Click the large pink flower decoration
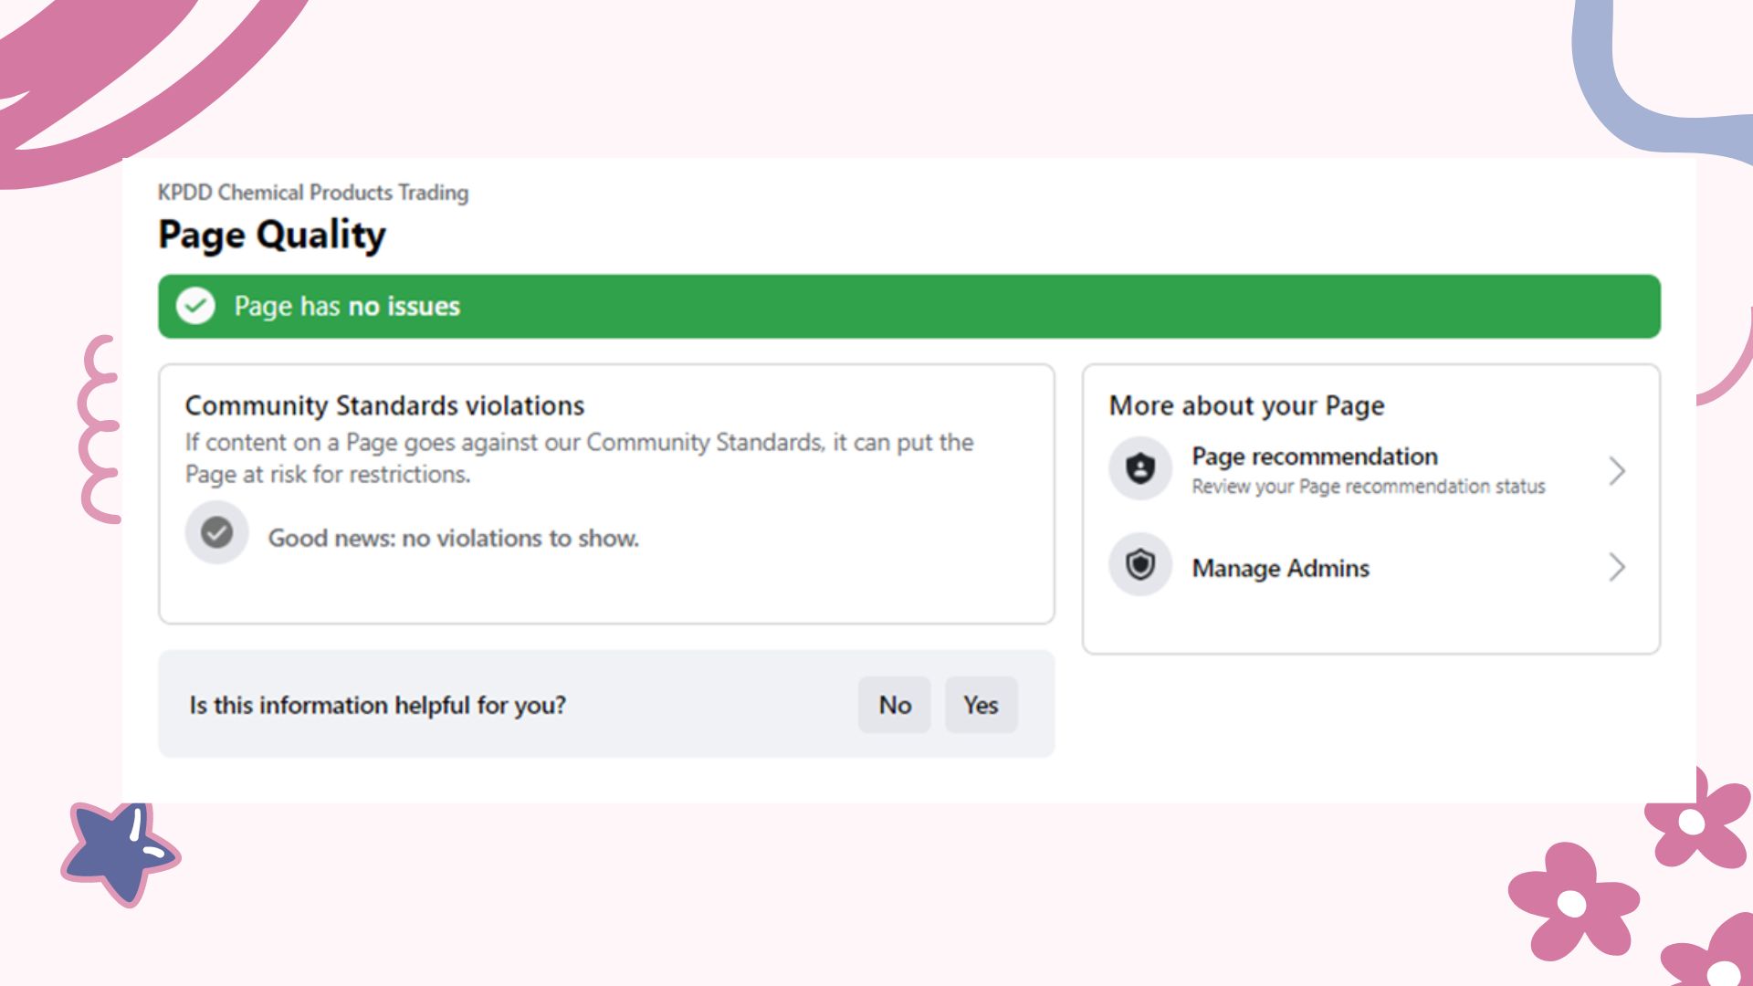The width and height of the screenshot is (1753, 986). click(x=1571, y=902)
